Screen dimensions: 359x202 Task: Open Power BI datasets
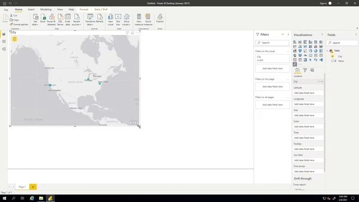pos(51,20)
